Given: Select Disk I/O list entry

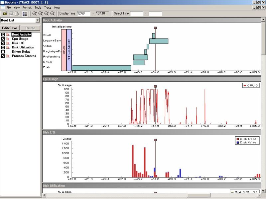Looking at the screenshot, I should coord(18,43).
